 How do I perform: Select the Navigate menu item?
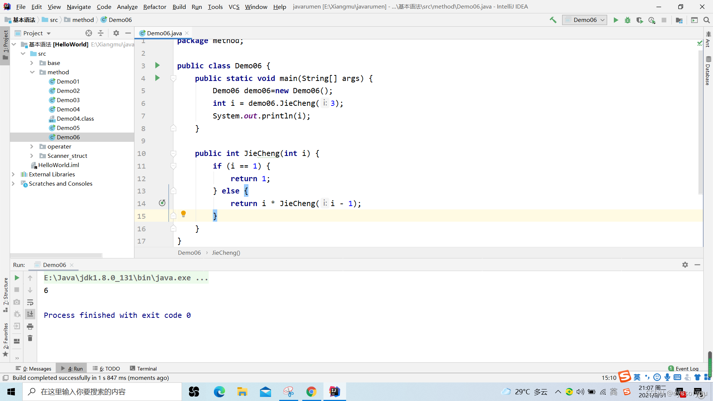click(x=78, y=6)
